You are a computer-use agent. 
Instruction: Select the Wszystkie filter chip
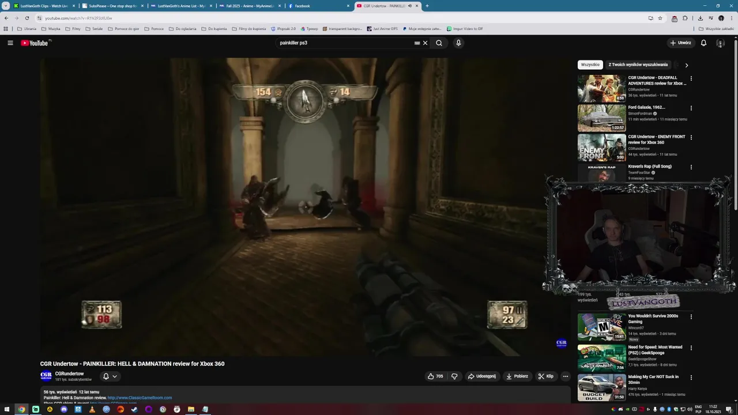click(590, 65)
